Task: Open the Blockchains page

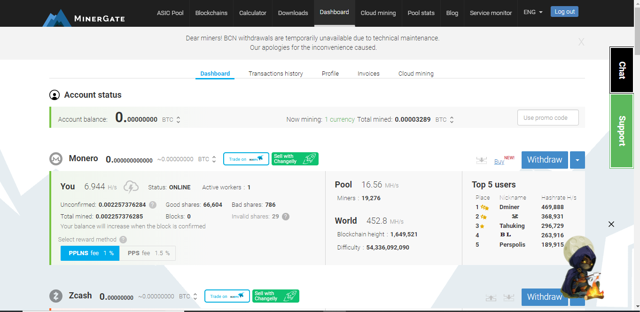Action: (x=211, y=13)
